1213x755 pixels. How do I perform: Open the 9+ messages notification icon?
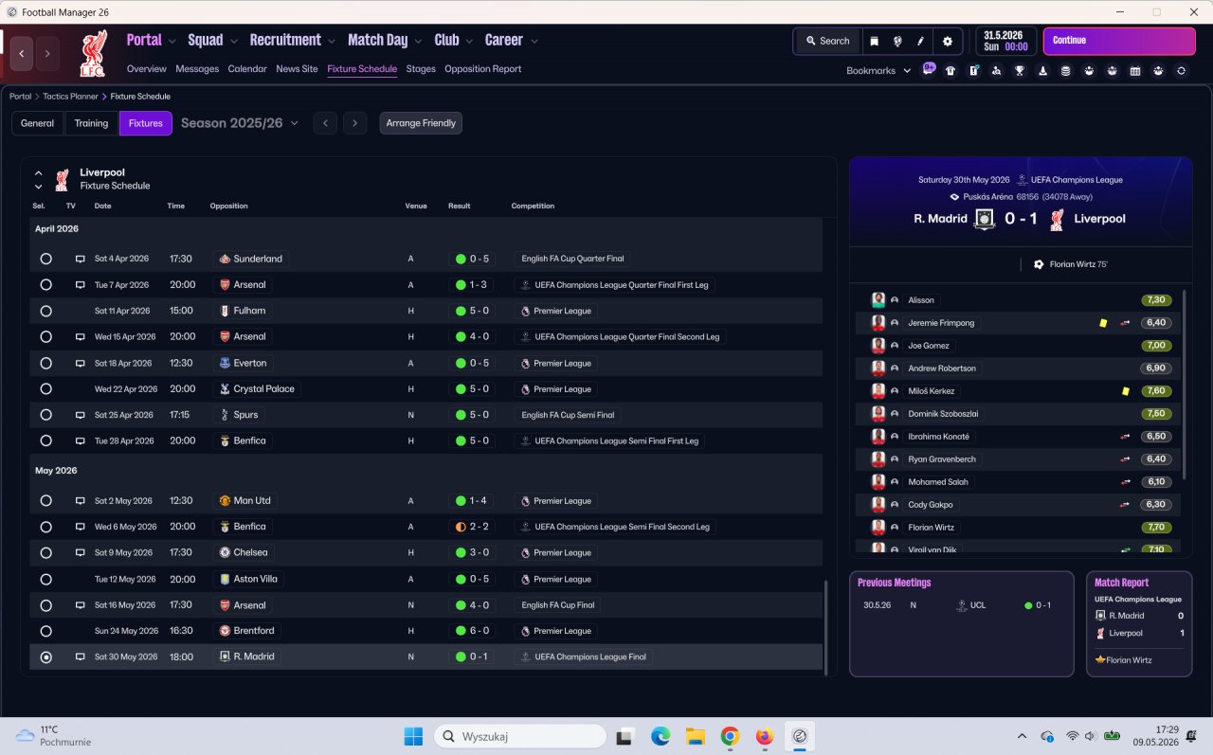[x=929, y=69]
